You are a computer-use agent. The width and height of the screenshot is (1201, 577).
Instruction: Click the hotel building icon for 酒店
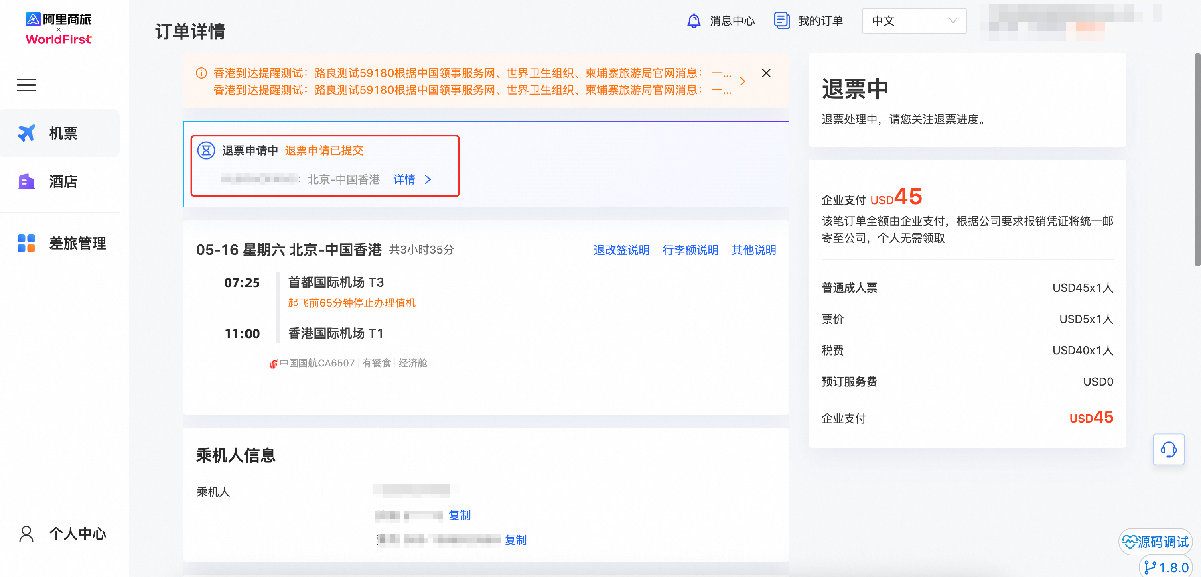click(26, 181)
